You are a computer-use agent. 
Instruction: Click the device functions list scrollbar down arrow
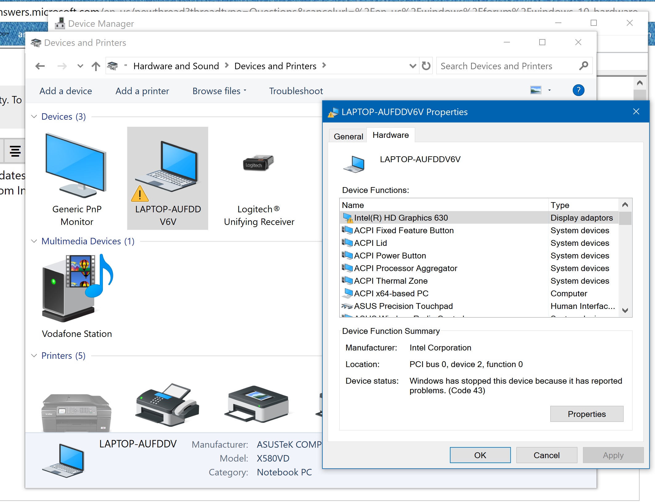(625, 310)
